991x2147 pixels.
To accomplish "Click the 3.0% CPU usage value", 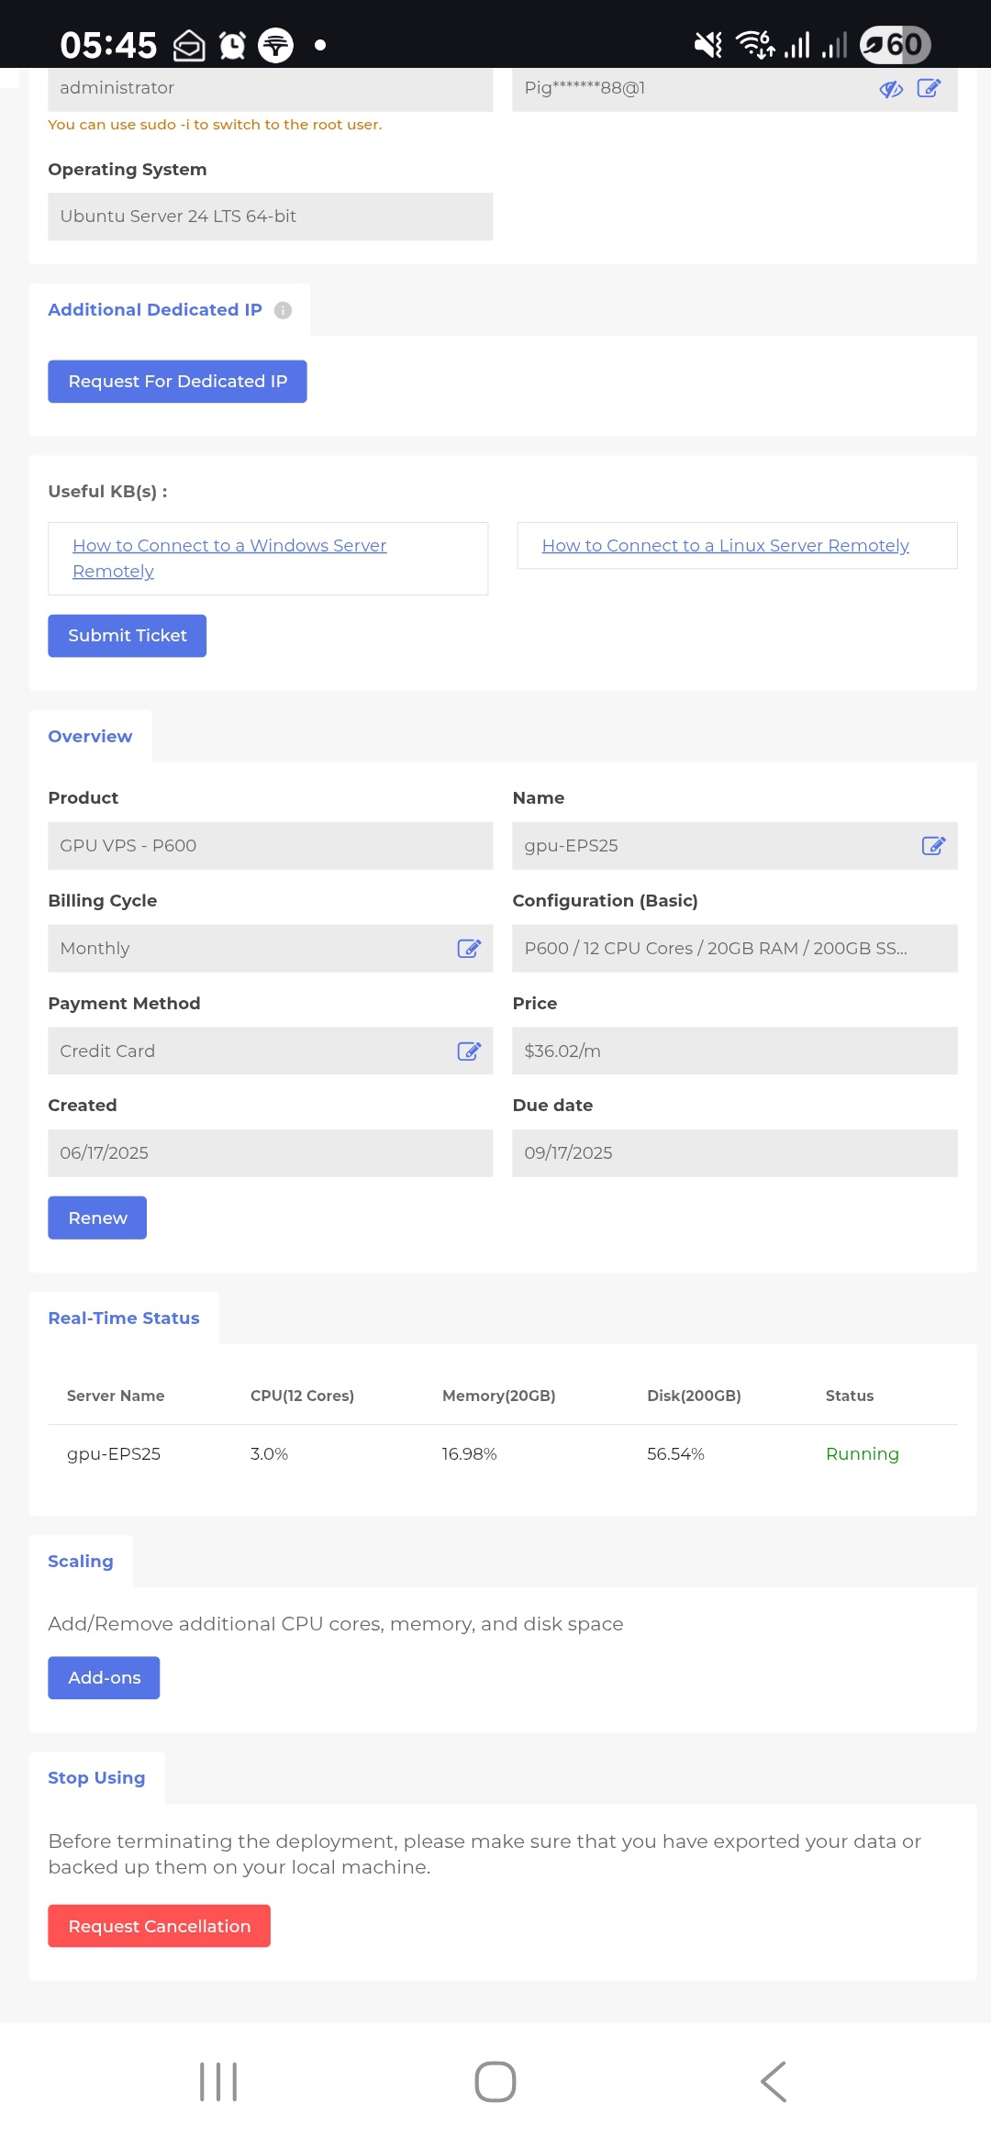I will coord(269,1454).
